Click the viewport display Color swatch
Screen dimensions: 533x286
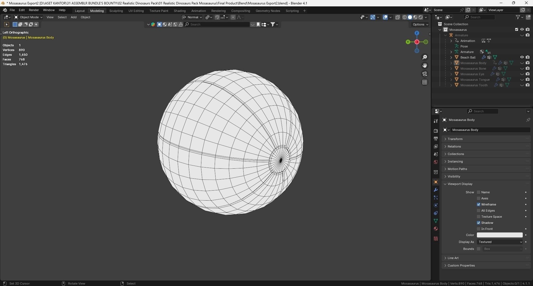tap(500, 235)
